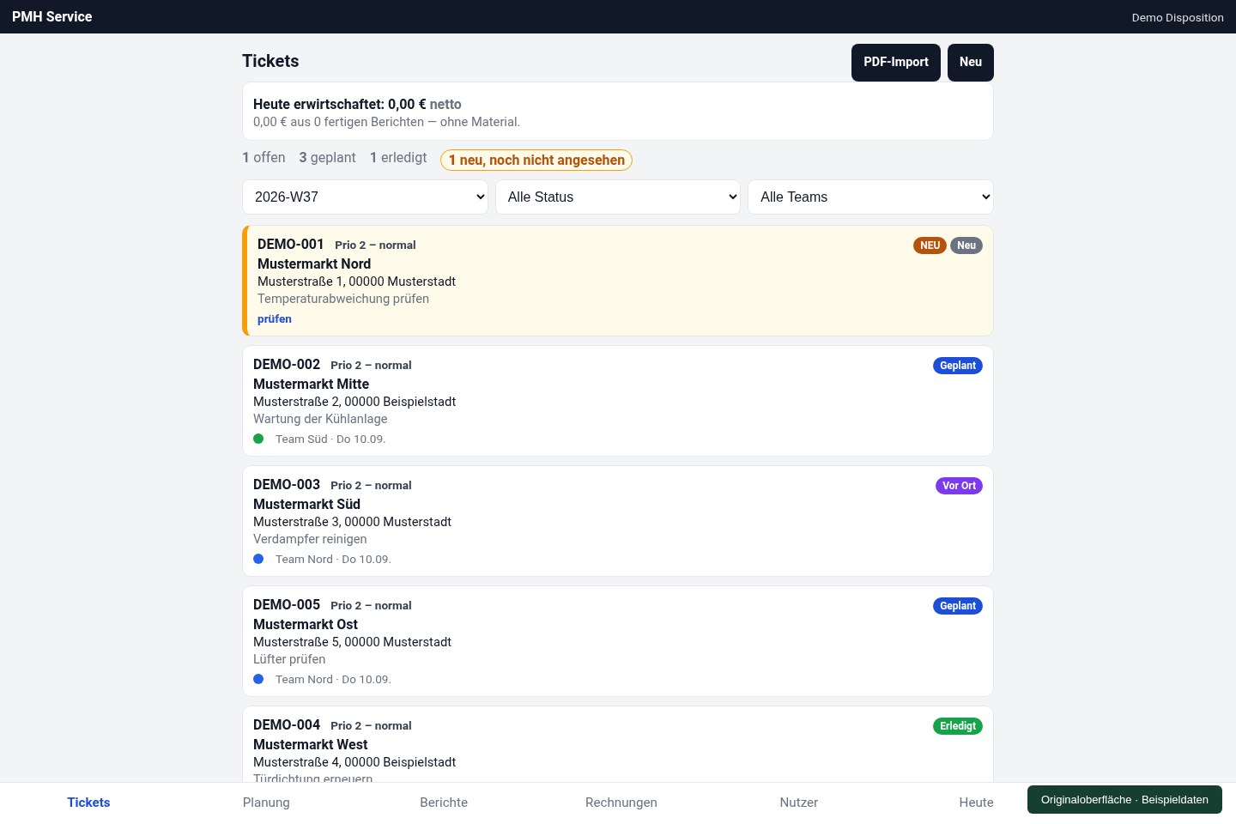Click the blue Team Nord dot on DEMO-003

tap(258, 559)
